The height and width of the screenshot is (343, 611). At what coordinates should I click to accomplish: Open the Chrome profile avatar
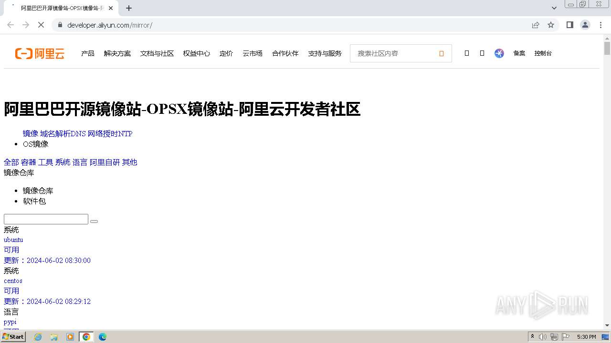tap(585, 25)
